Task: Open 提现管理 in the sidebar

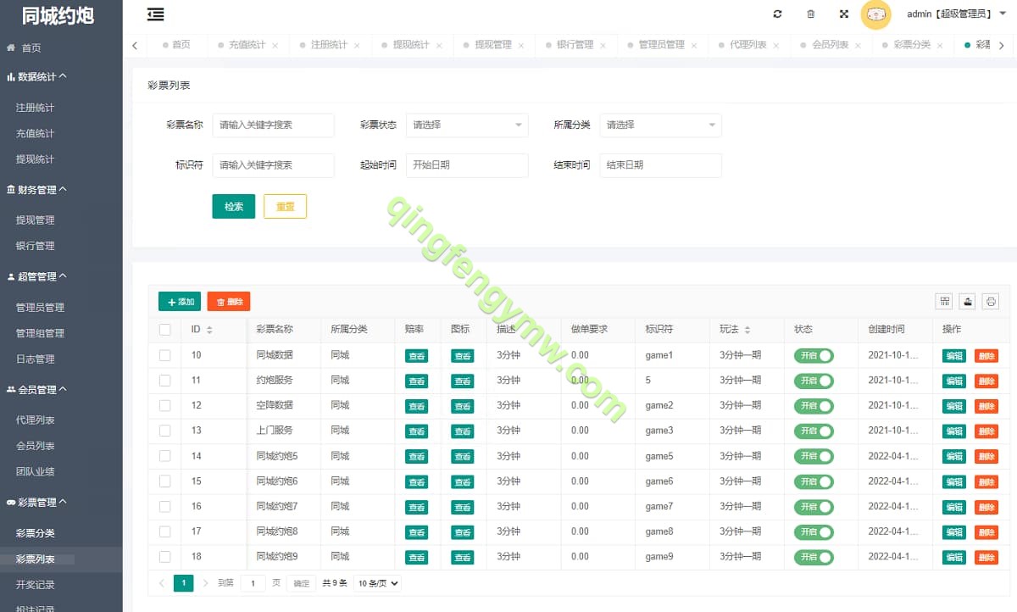Action: pyautogui.click(x=36, y=220)
